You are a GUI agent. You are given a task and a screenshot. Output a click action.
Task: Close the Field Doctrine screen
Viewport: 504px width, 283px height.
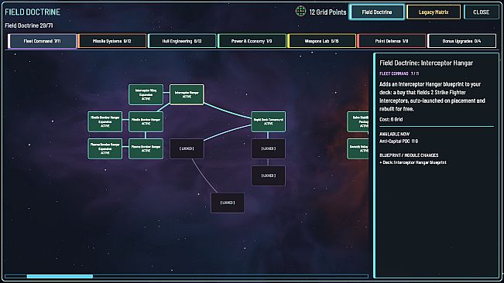coord(482,12)
